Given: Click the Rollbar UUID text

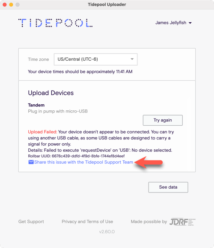Looking at the screenshot, I should click(76, 156).
